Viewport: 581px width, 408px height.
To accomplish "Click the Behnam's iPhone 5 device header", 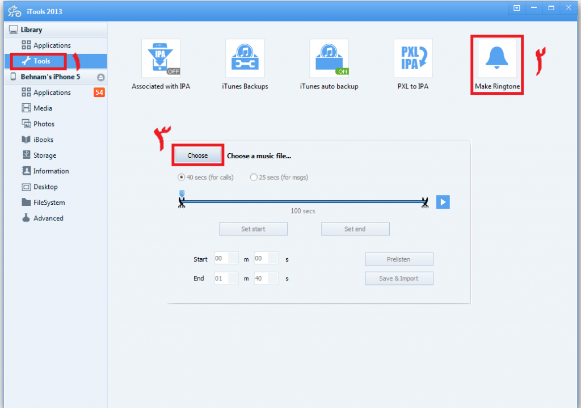I will pos(56,77).
